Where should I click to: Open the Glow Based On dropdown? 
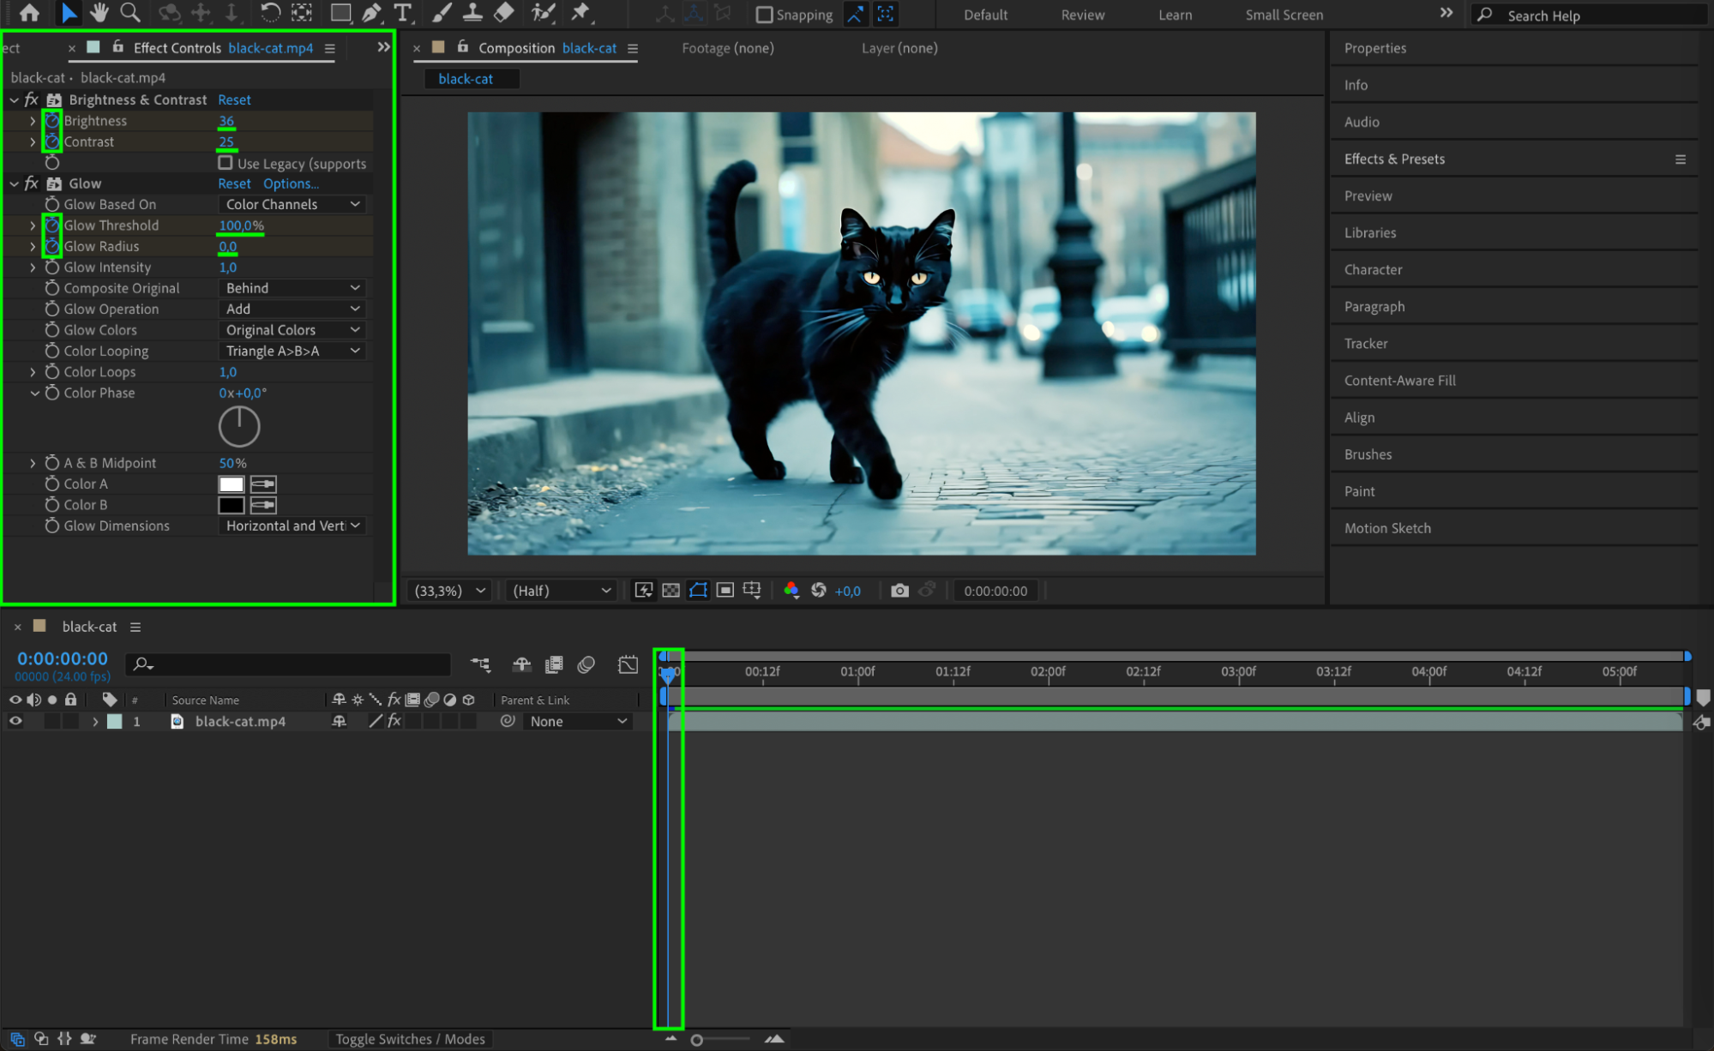tap(292, 205)
